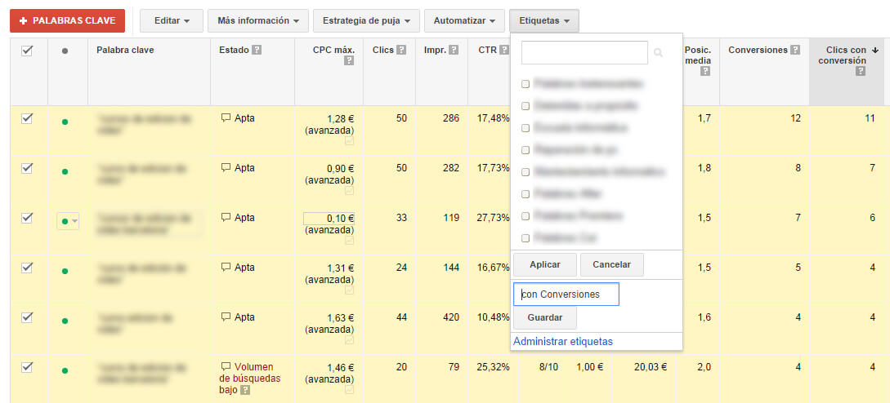Screen dimensions: 890x403
Task: Check the first label in Etiquetas list
Action: tap(526, 84)
